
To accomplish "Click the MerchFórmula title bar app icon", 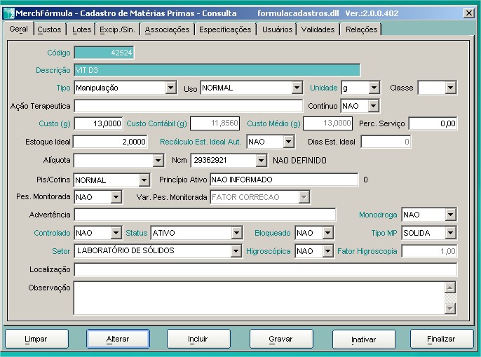I will pos(8,13).
